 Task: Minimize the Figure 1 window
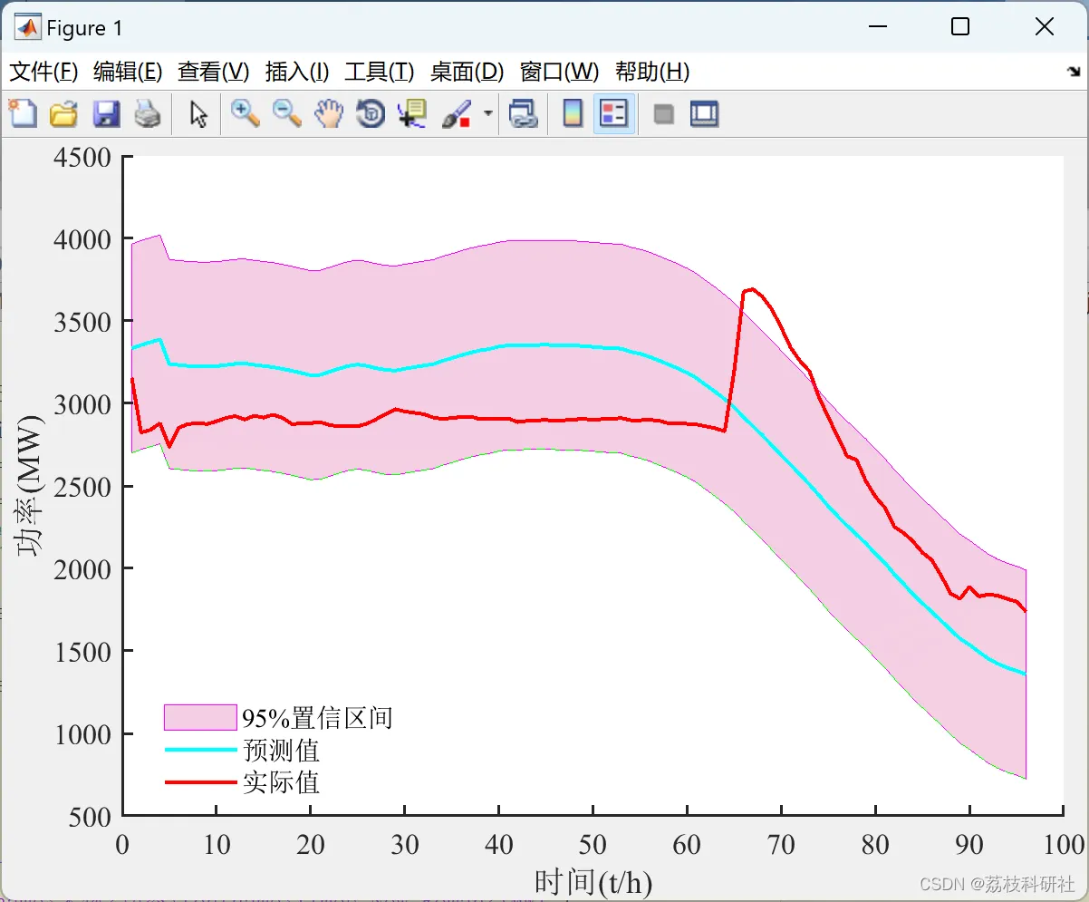pos(876,27)
